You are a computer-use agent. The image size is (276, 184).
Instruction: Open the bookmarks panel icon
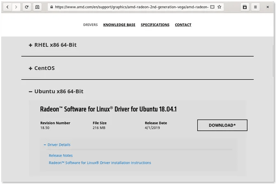(245, 7)
